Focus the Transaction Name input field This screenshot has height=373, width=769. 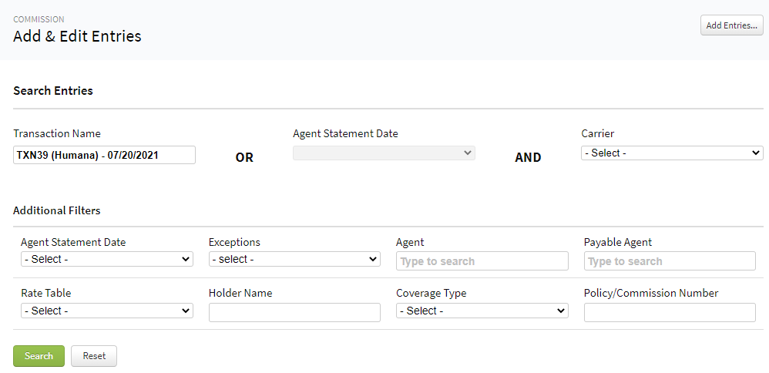(104, 155)
